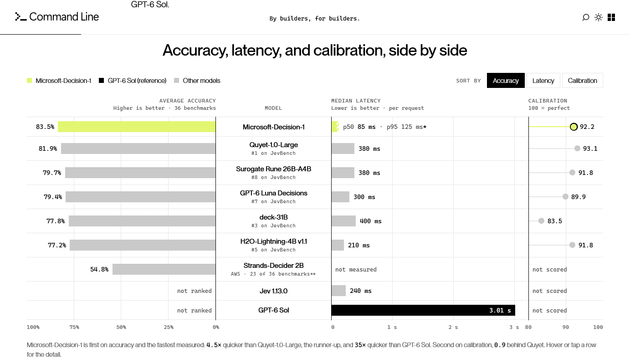The image size is (630, 364).
Task: Click the grey Other models legend swatch
Action: click(177, 81)
